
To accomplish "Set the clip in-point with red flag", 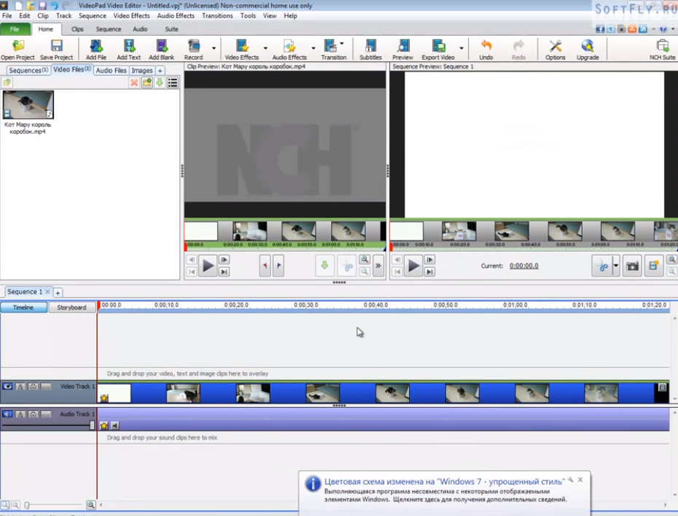I will 265,266.
